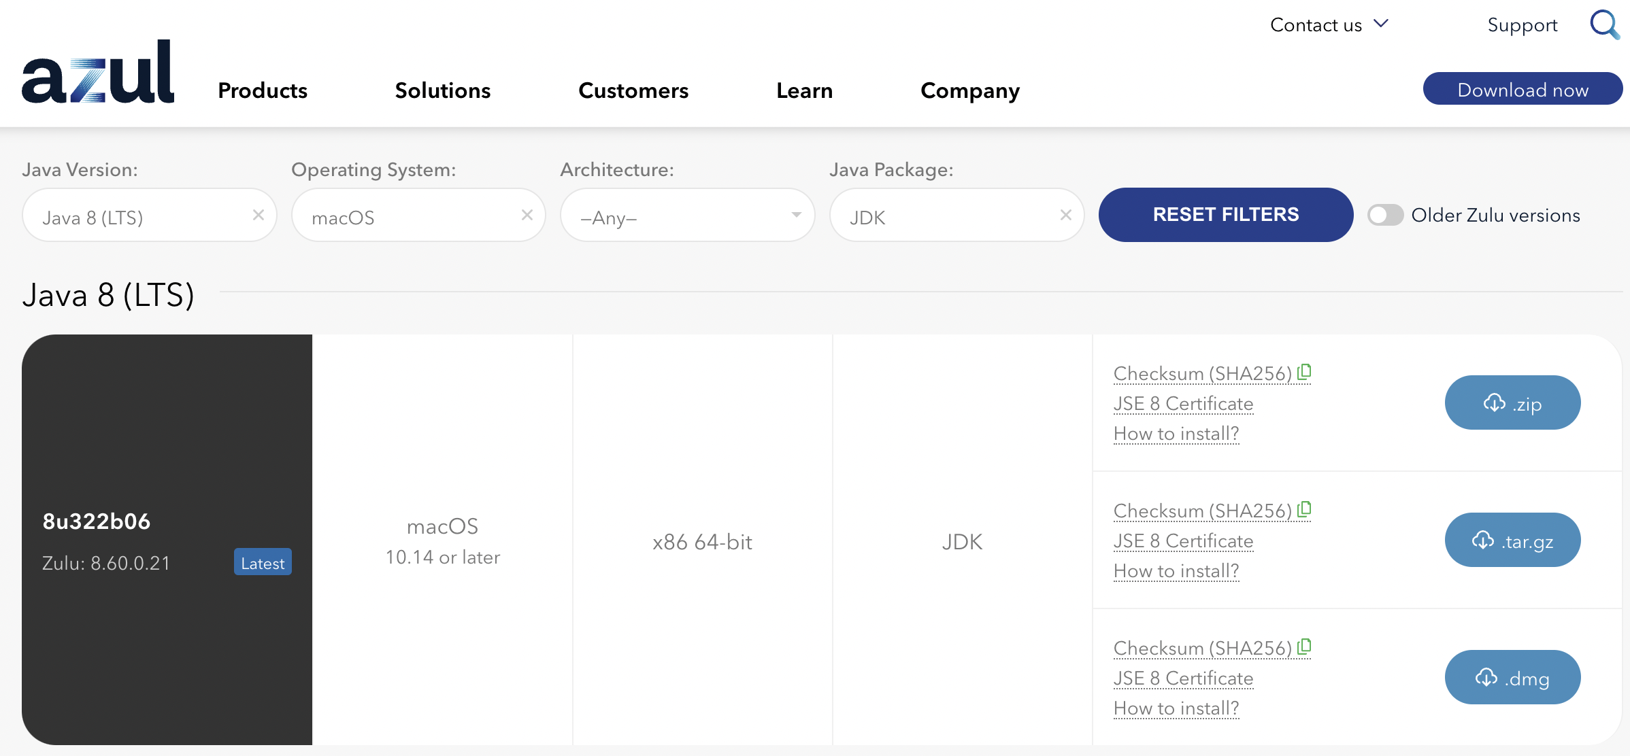
Task: Open the Support link
Action: click(x=1522, y=25)
